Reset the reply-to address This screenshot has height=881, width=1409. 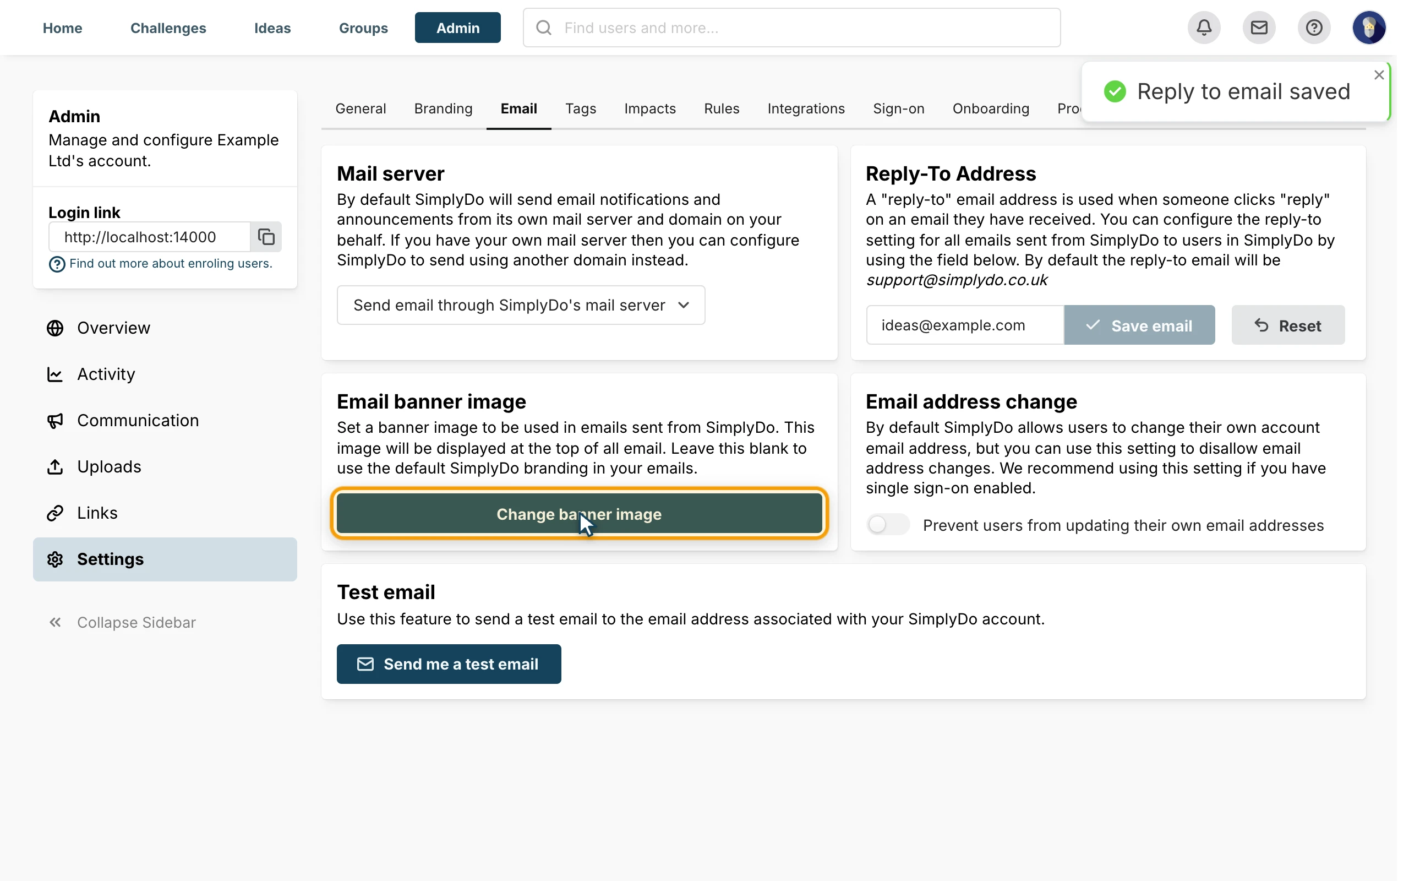1288,325
